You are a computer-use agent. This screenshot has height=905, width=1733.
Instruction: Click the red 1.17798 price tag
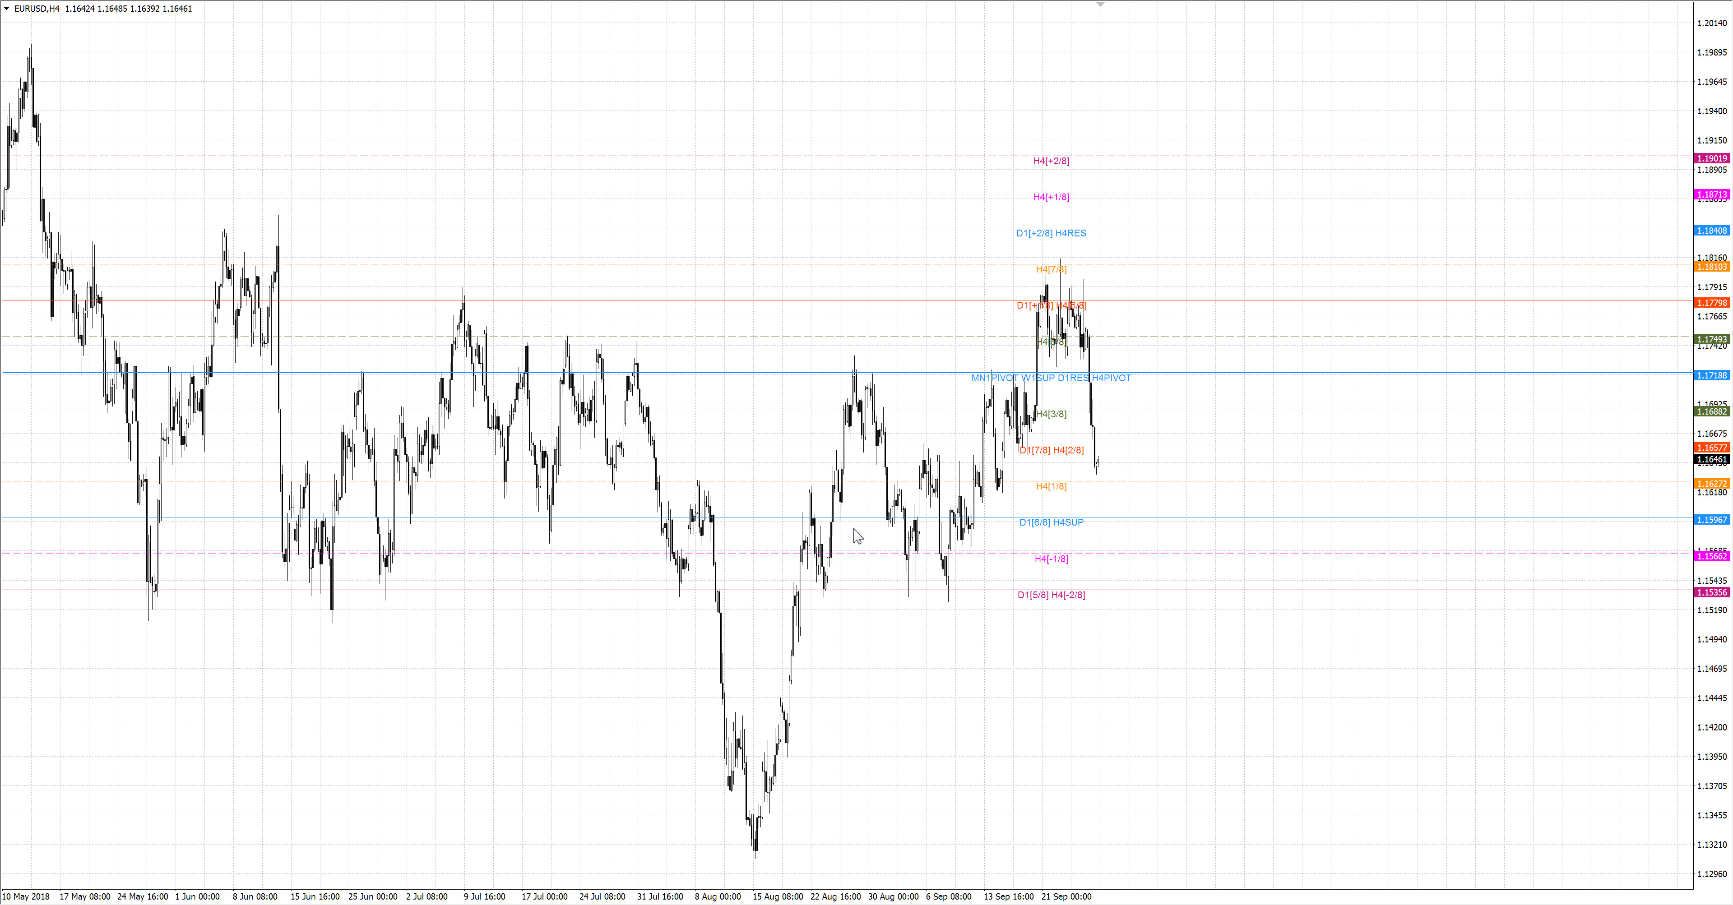click(1711, 303)
